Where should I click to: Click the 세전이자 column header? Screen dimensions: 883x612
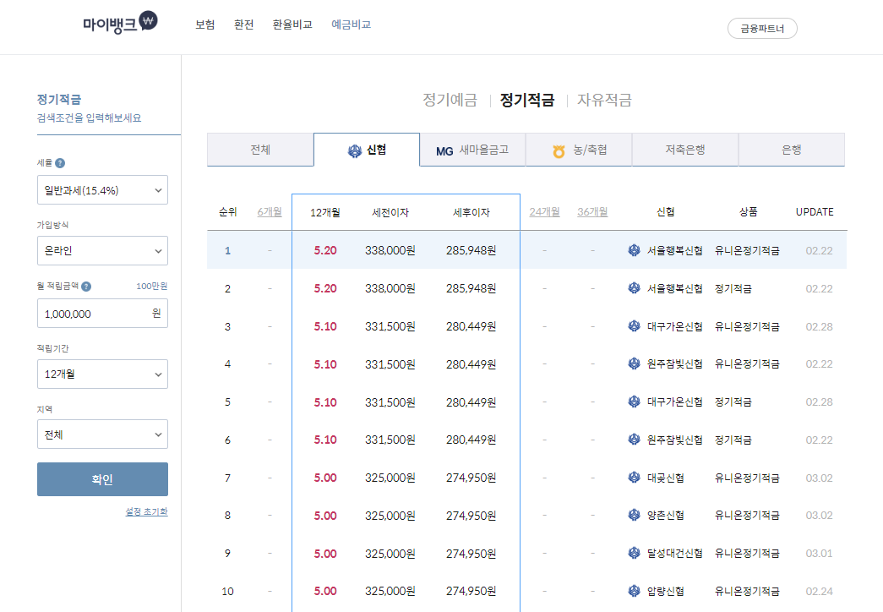(x=390, y=212)
